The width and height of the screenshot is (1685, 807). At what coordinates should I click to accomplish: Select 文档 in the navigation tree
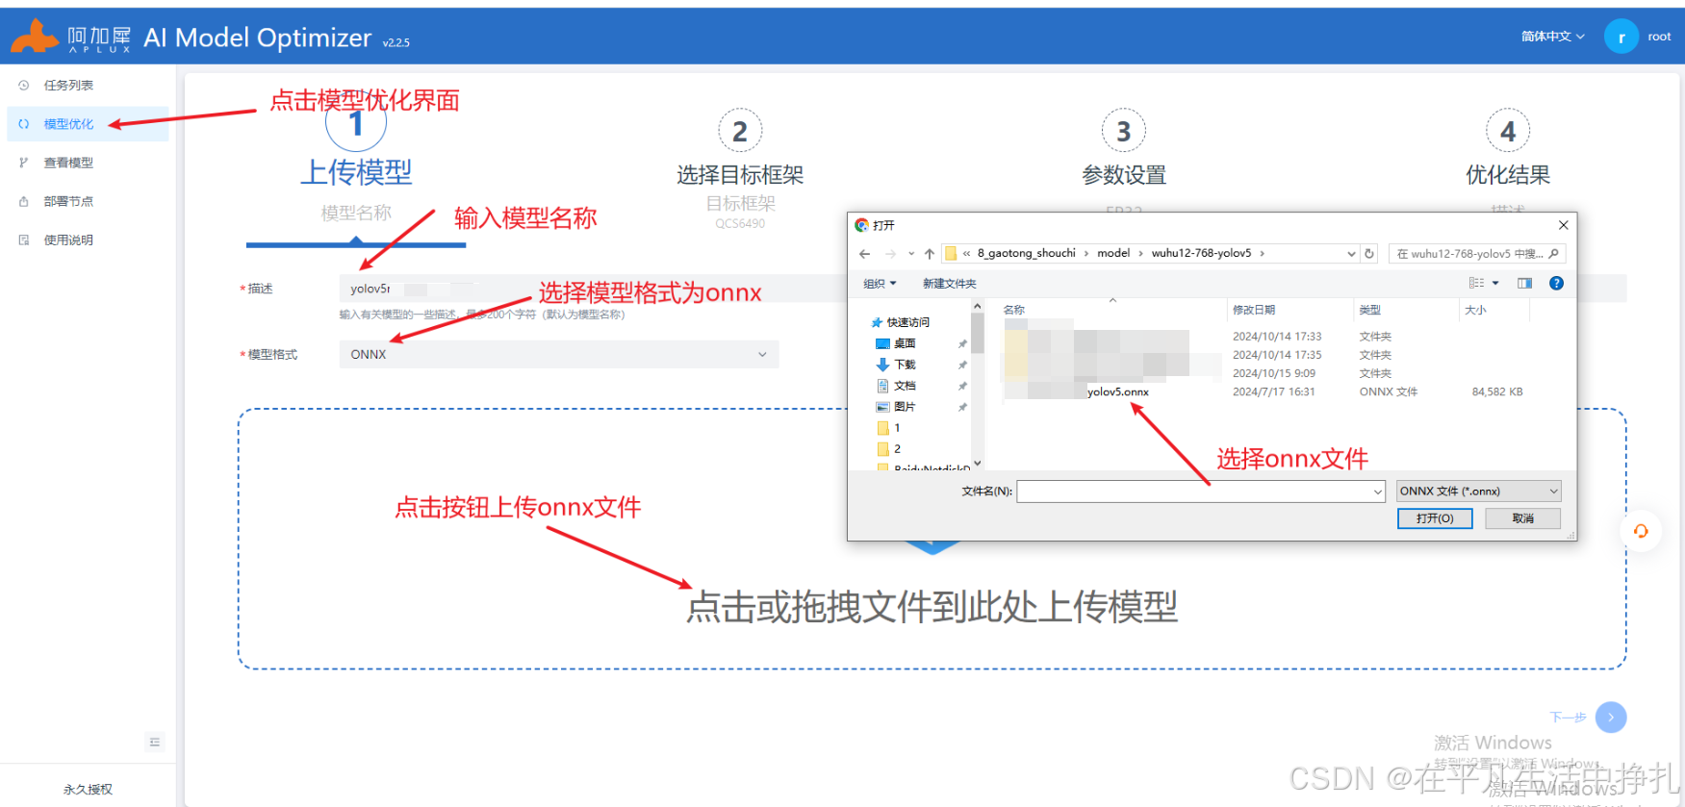(x=897, y=386)
